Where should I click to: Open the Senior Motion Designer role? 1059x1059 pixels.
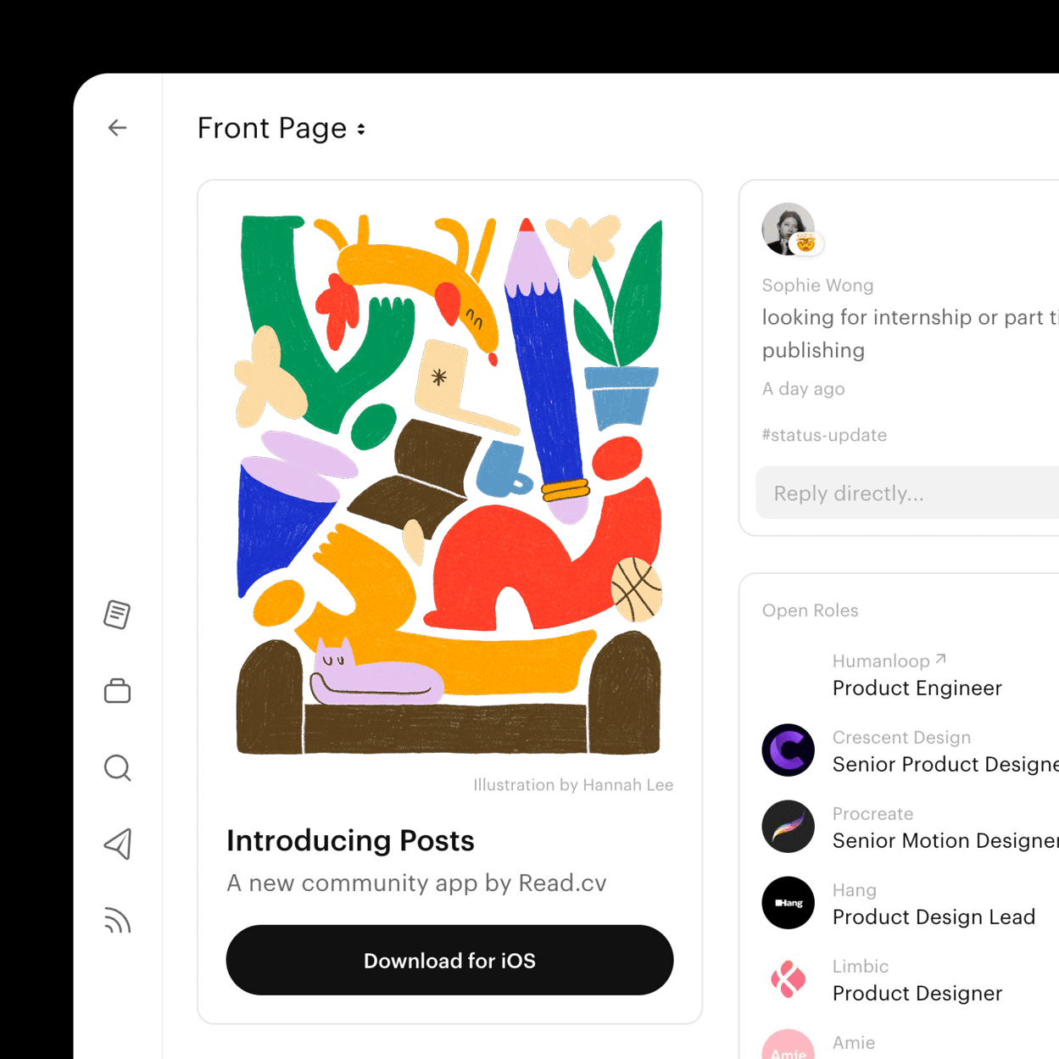945,840
